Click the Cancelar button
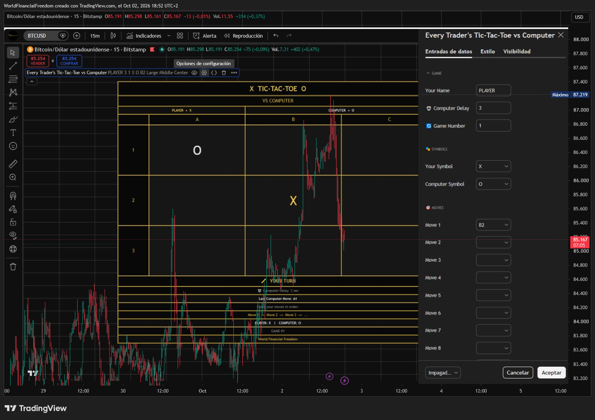Screen dimensions: 595x420 point(518,373)
